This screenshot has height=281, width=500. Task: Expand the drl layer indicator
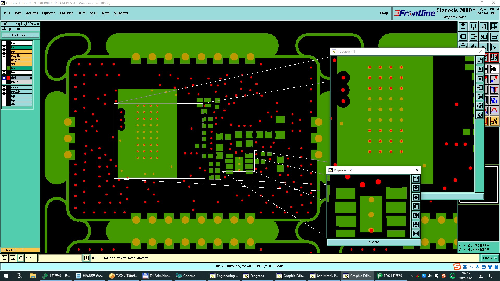click(31, 78)
